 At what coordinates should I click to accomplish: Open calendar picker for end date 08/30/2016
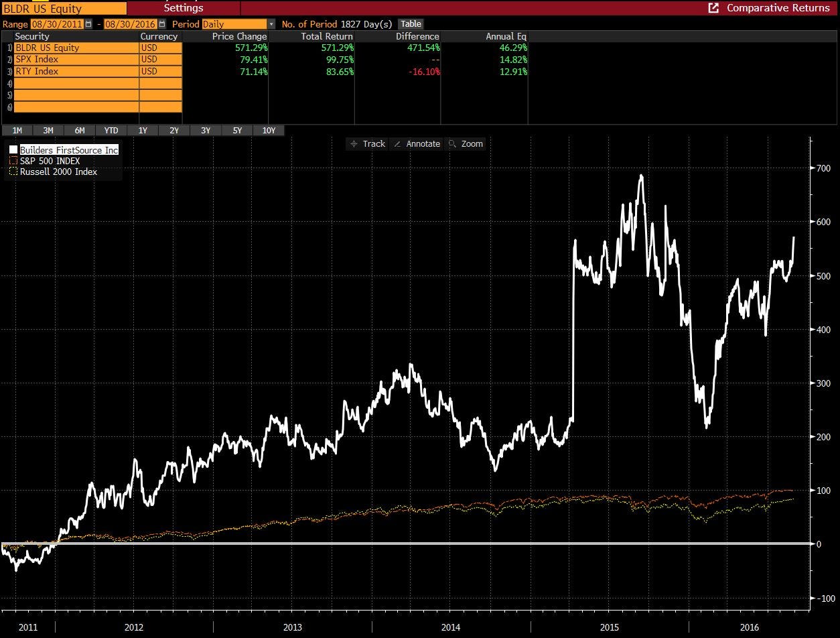pos(161,24)
